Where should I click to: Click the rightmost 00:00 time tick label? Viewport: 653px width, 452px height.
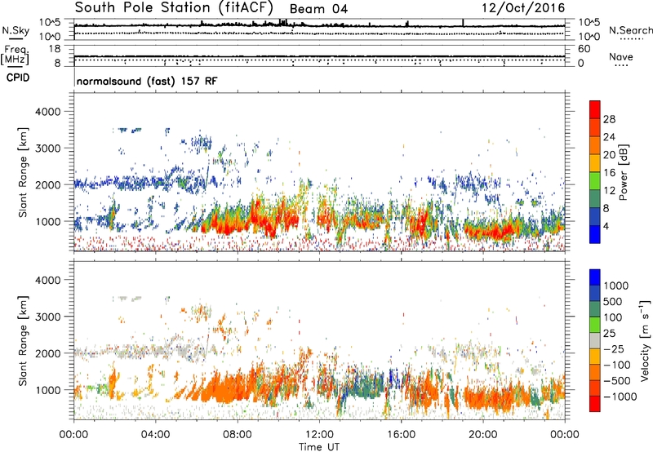[565, 435]
